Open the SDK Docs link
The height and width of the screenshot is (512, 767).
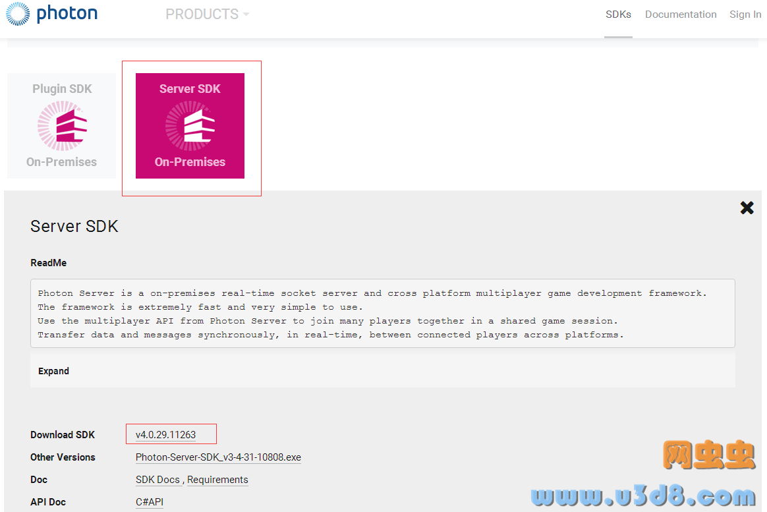click(x=157, y=480)
